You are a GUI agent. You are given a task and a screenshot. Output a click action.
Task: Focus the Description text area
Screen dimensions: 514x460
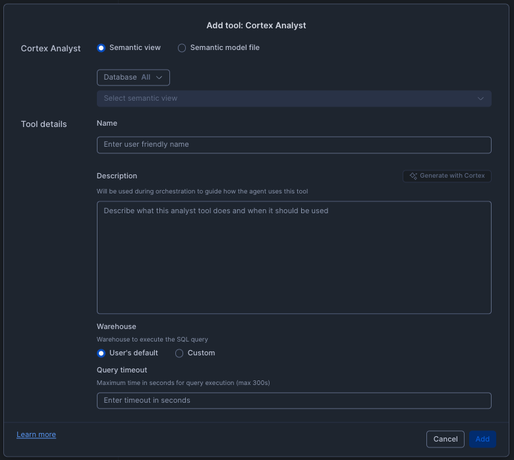coord(294,257)
